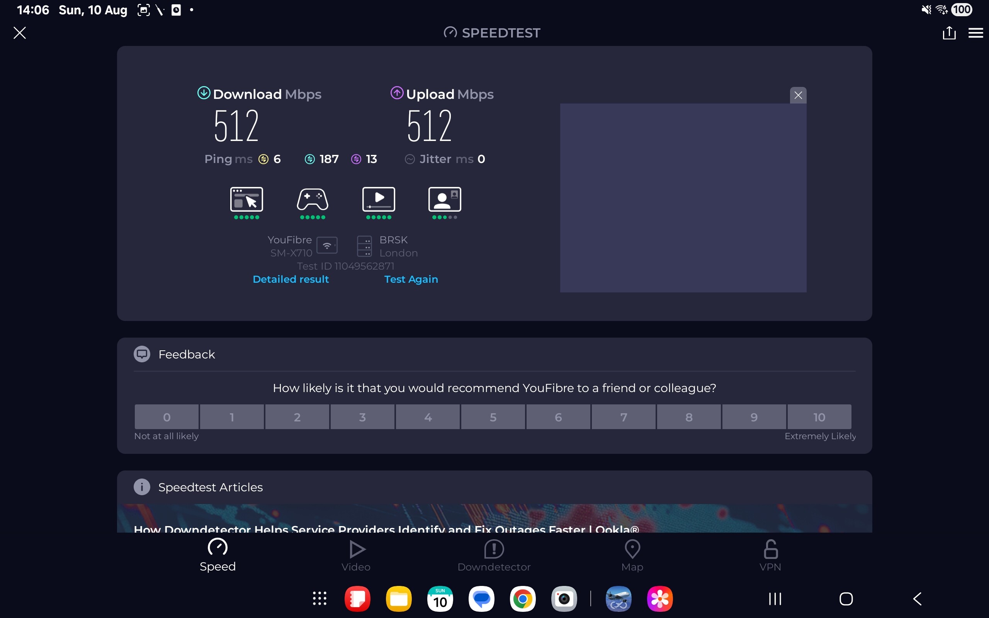
Task: Open the Downdetector article thumbnail
Action: click(494, 518)
